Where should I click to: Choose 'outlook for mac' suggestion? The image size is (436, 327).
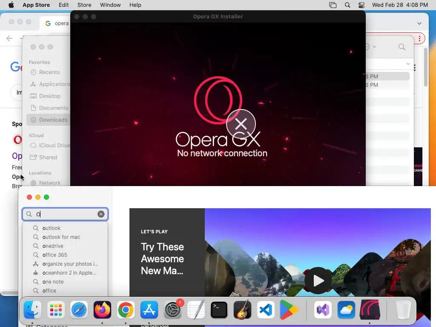pos(65,237)
